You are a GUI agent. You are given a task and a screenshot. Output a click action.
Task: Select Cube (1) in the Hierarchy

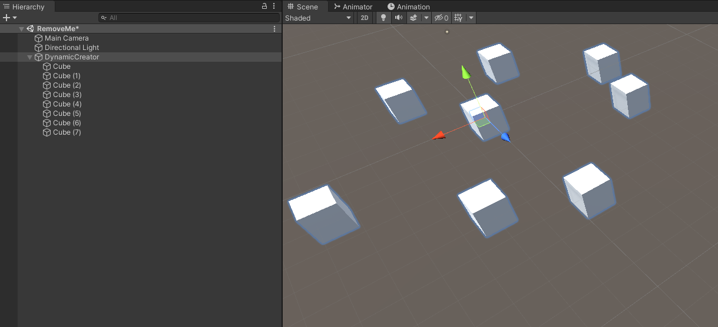(x=67, y=76)
